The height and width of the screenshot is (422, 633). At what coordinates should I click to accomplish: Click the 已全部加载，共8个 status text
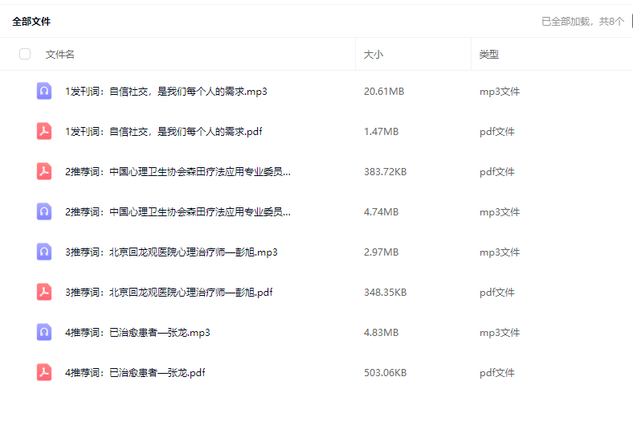pos(582,22)
